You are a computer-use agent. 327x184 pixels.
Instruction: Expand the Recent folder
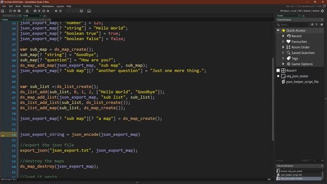tap(283, 36)
